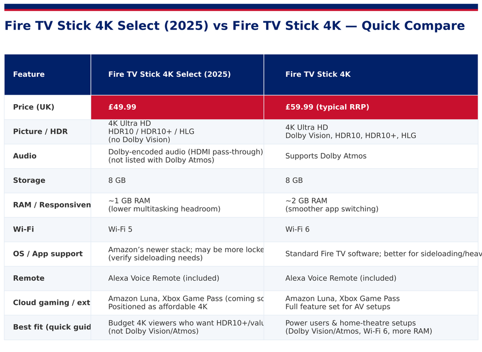482x352 pixels.
Task: Click the ~2 GB RAM cell
Action: (x=331, y=205)
